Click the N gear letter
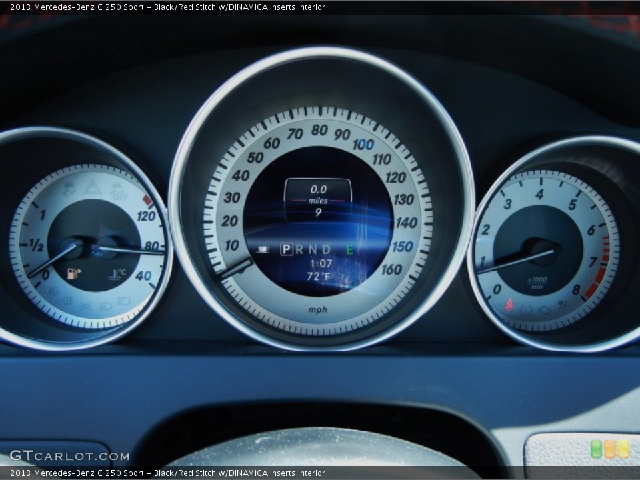640x480 pixels. click(312, 249)
